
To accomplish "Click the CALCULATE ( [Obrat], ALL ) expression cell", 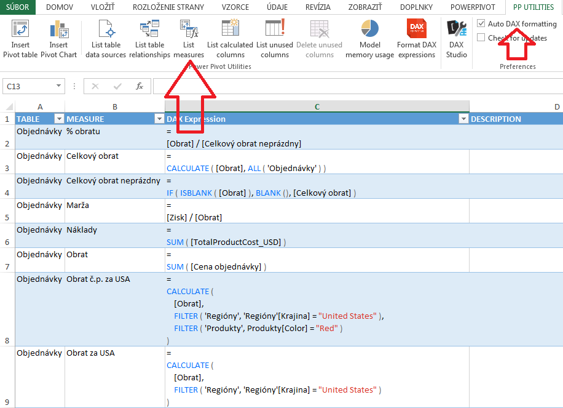I will click(x=317, y=162).
